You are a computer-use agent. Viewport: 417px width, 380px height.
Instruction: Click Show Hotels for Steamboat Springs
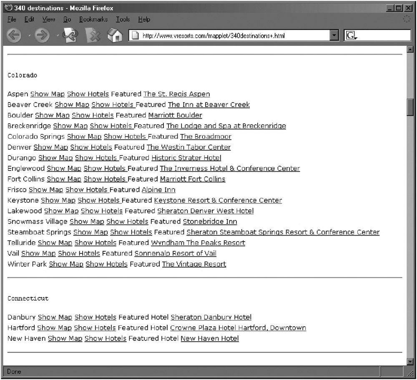(131, 232)
